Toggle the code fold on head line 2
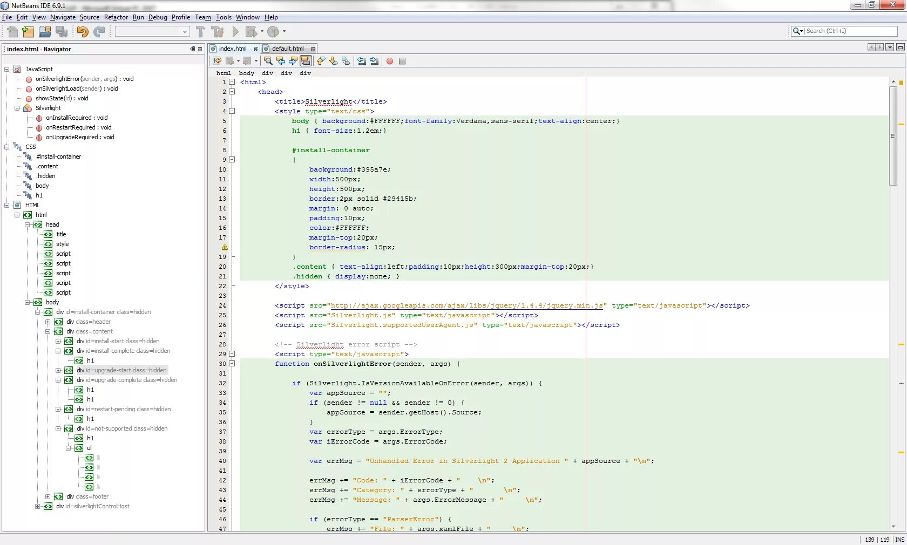The image size is (907, 545). click(x=232, y=92)
